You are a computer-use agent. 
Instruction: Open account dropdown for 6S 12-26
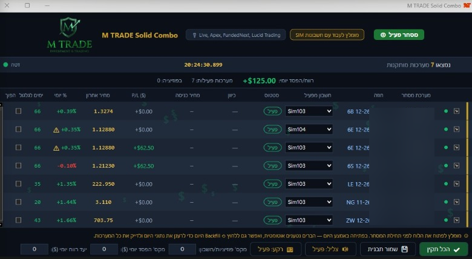[x=309, y=166]
